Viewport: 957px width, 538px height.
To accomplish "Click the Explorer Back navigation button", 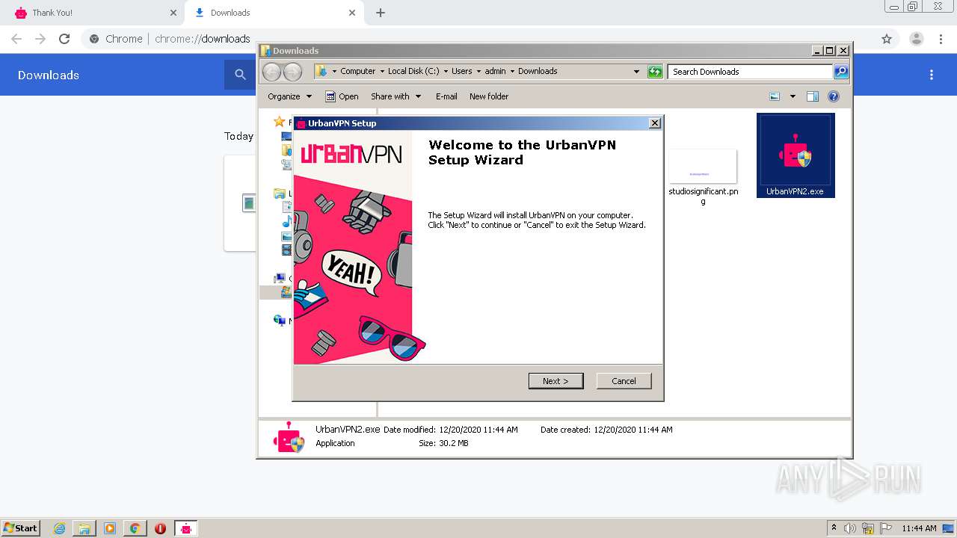I will click(x=271, y=72).
